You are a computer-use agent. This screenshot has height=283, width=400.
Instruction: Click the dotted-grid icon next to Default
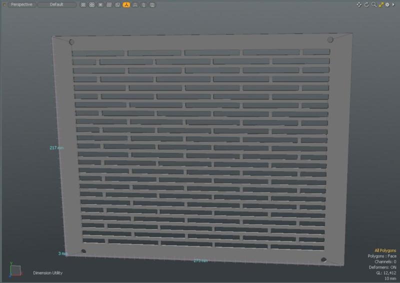[83, 5]
